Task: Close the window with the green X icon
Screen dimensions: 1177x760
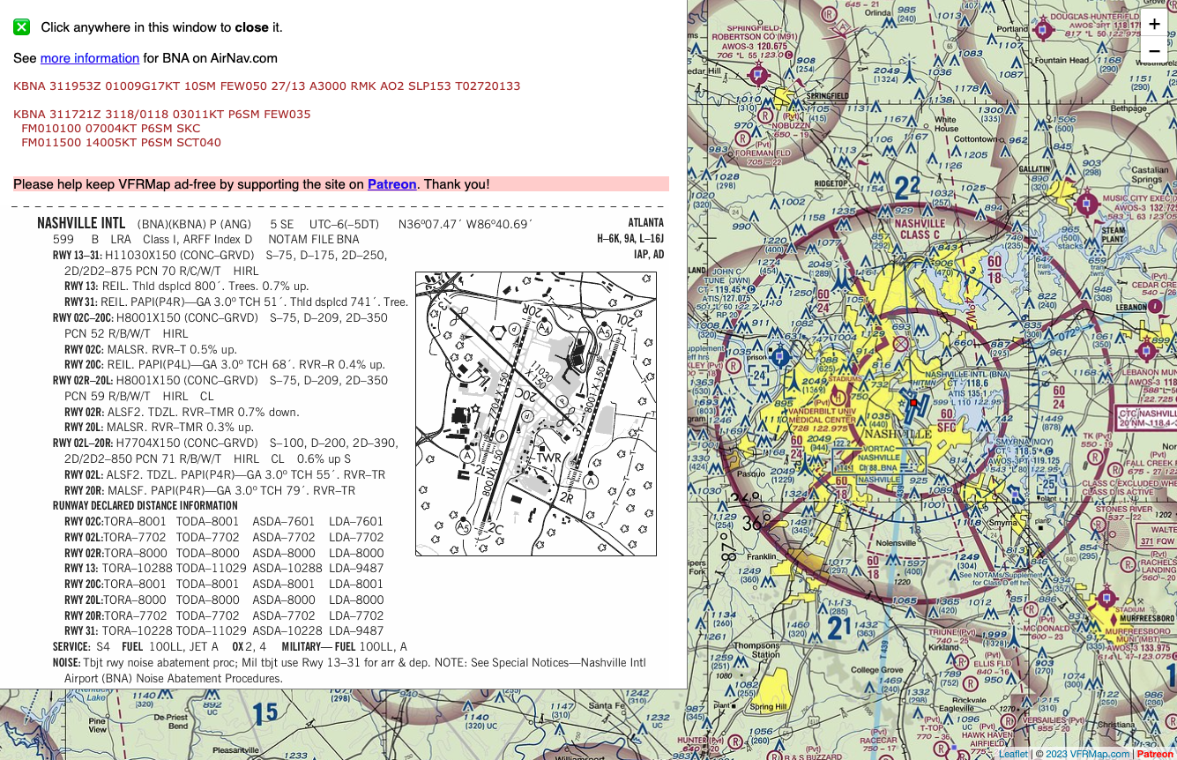Action: 22,27
